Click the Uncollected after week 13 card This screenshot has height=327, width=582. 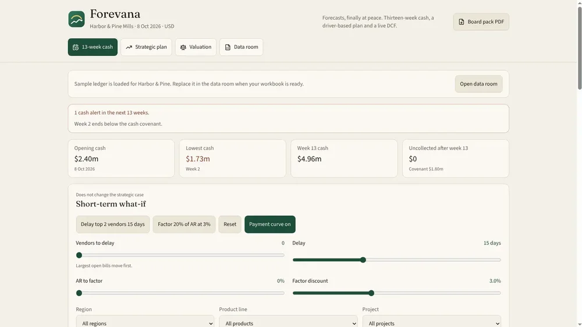pyautogui.click(x=456, y=158)
